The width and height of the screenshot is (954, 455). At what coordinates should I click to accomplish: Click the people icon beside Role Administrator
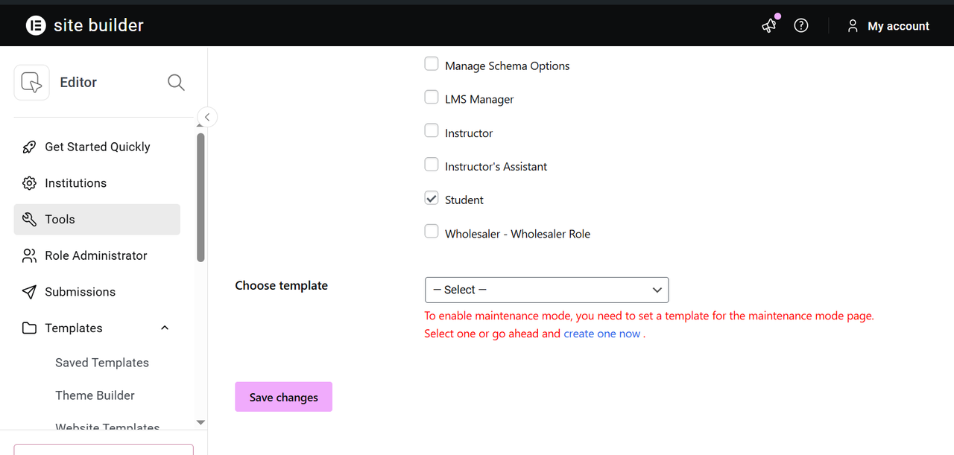[x=29, y=255]
